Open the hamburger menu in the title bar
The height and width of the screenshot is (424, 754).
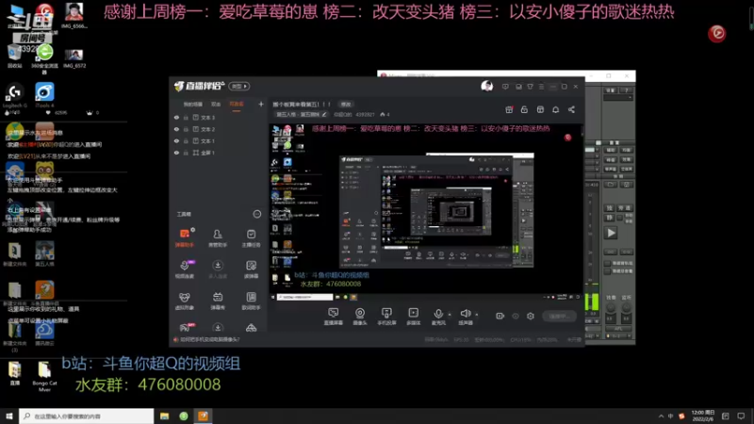(541, 87)
